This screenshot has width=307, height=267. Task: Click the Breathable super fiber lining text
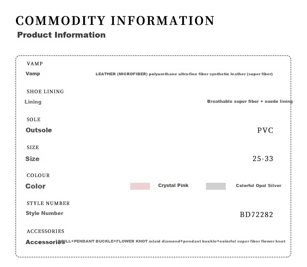pyautogui.click(x=250, y=101)
